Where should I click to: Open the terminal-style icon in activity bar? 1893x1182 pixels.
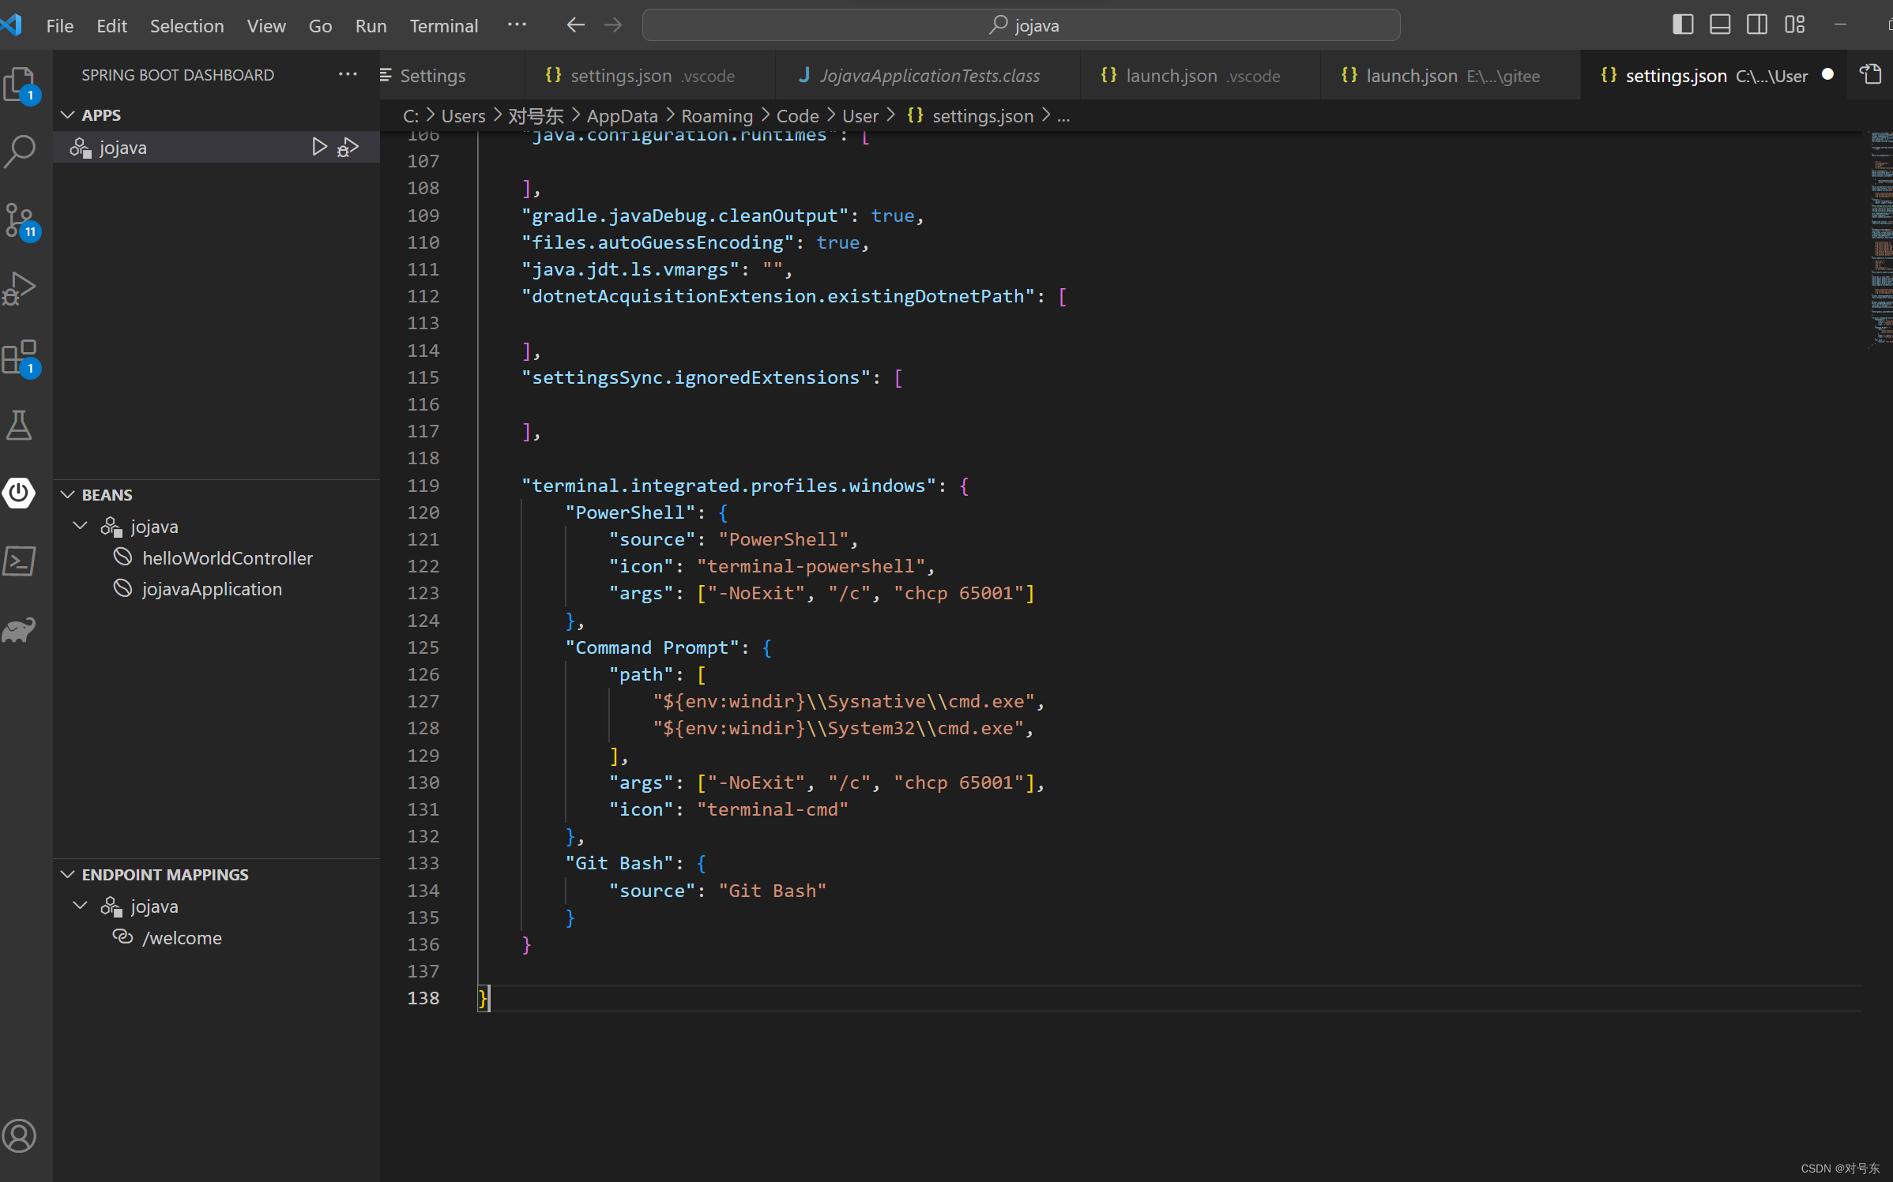click(x=19, y=561)
